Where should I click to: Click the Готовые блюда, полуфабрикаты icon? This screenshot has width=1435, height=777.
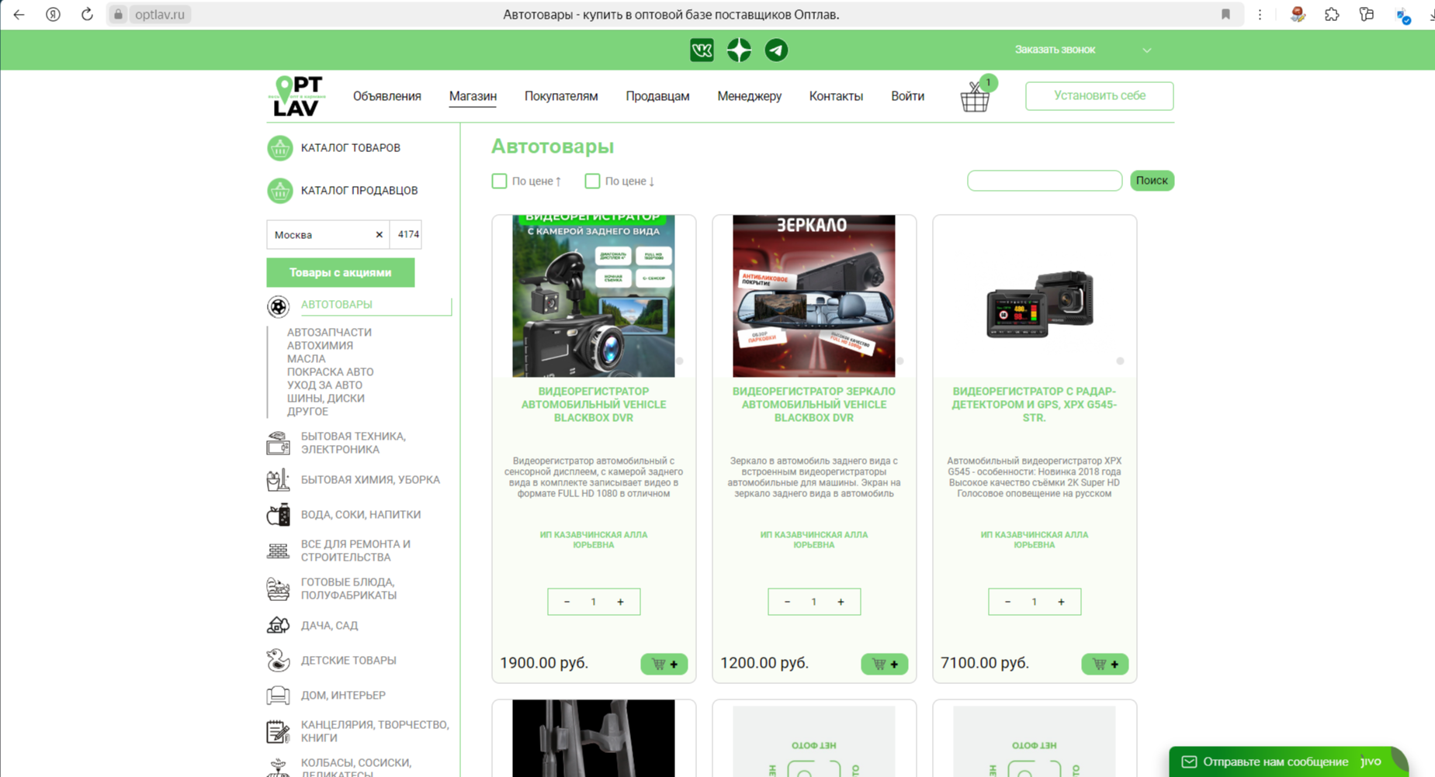[x=278, y=589]
